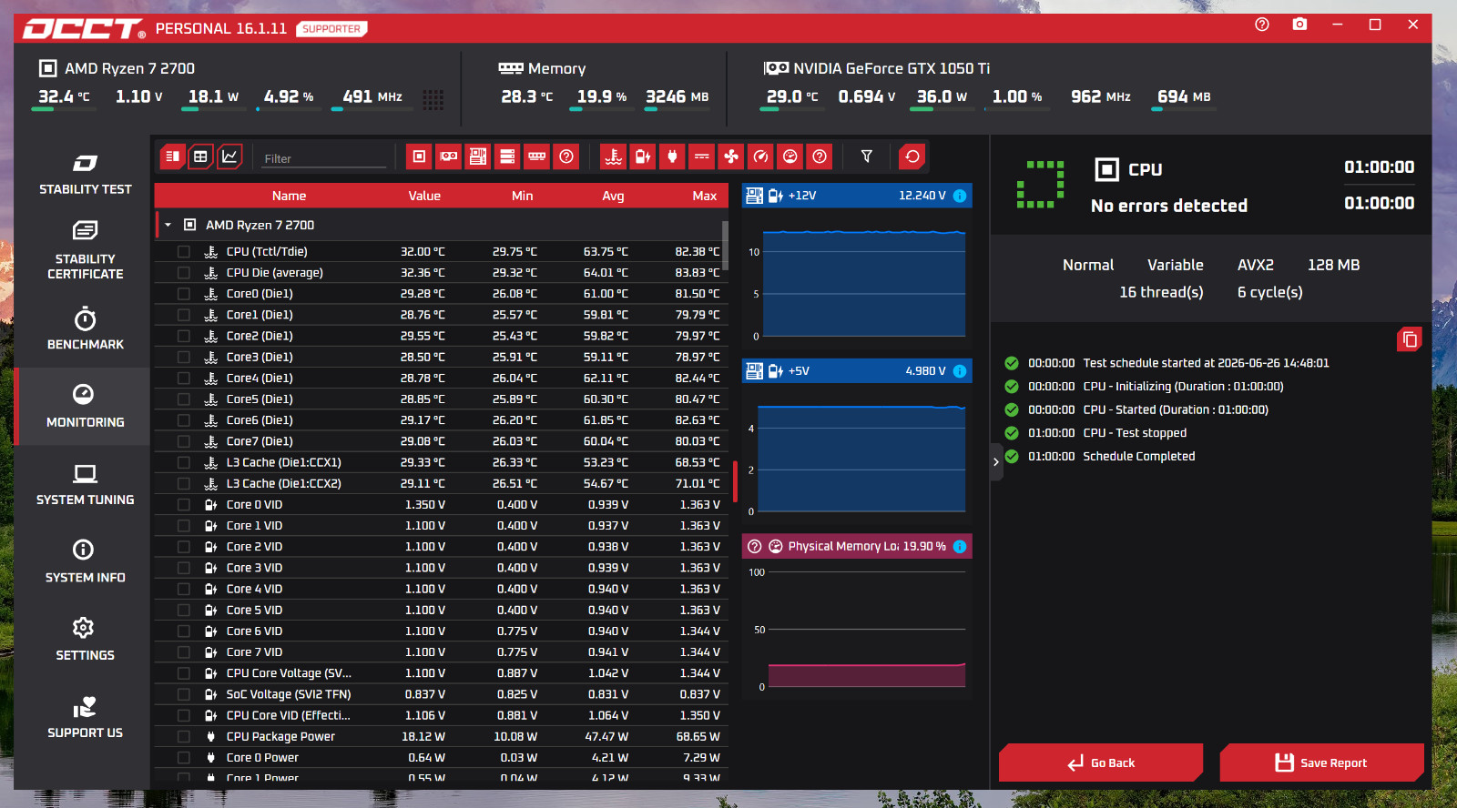Open the Stability Certificate section
This screenshot has width=1457, height=808.
coord(85,250)
